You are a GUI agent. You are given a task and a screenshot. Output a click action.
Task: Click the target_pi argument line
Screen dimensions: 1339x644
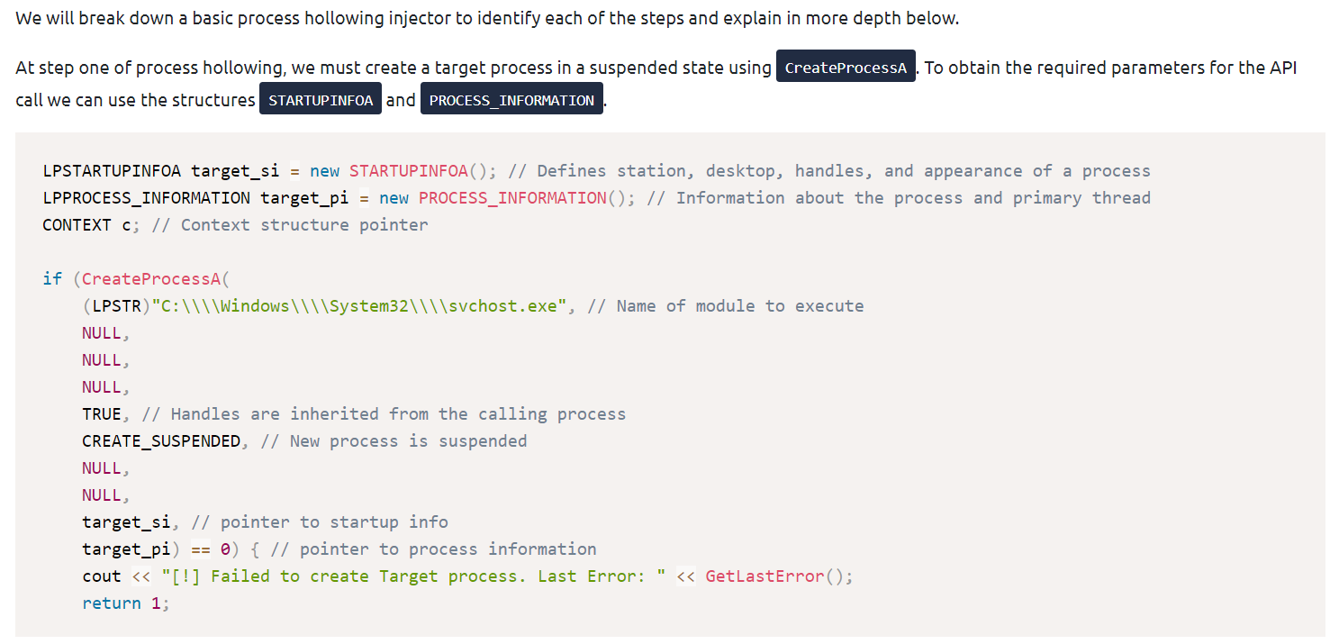point(126,549)
